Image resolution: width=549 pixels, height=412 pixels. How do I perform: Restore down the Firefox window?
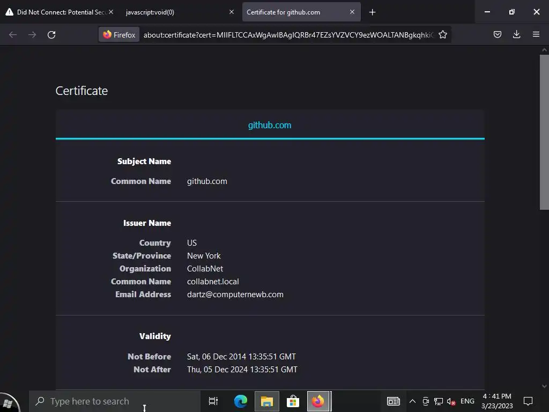point(511,12)
